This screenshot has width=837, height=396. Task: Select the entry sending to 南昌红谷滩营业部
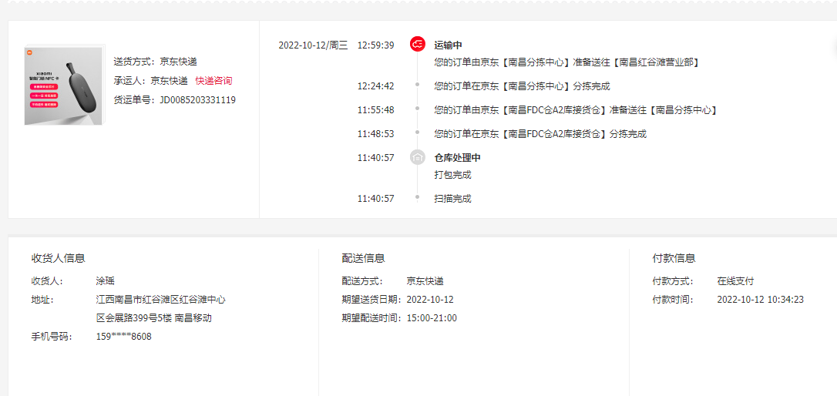pyautogui.click(x=566, y=62)
